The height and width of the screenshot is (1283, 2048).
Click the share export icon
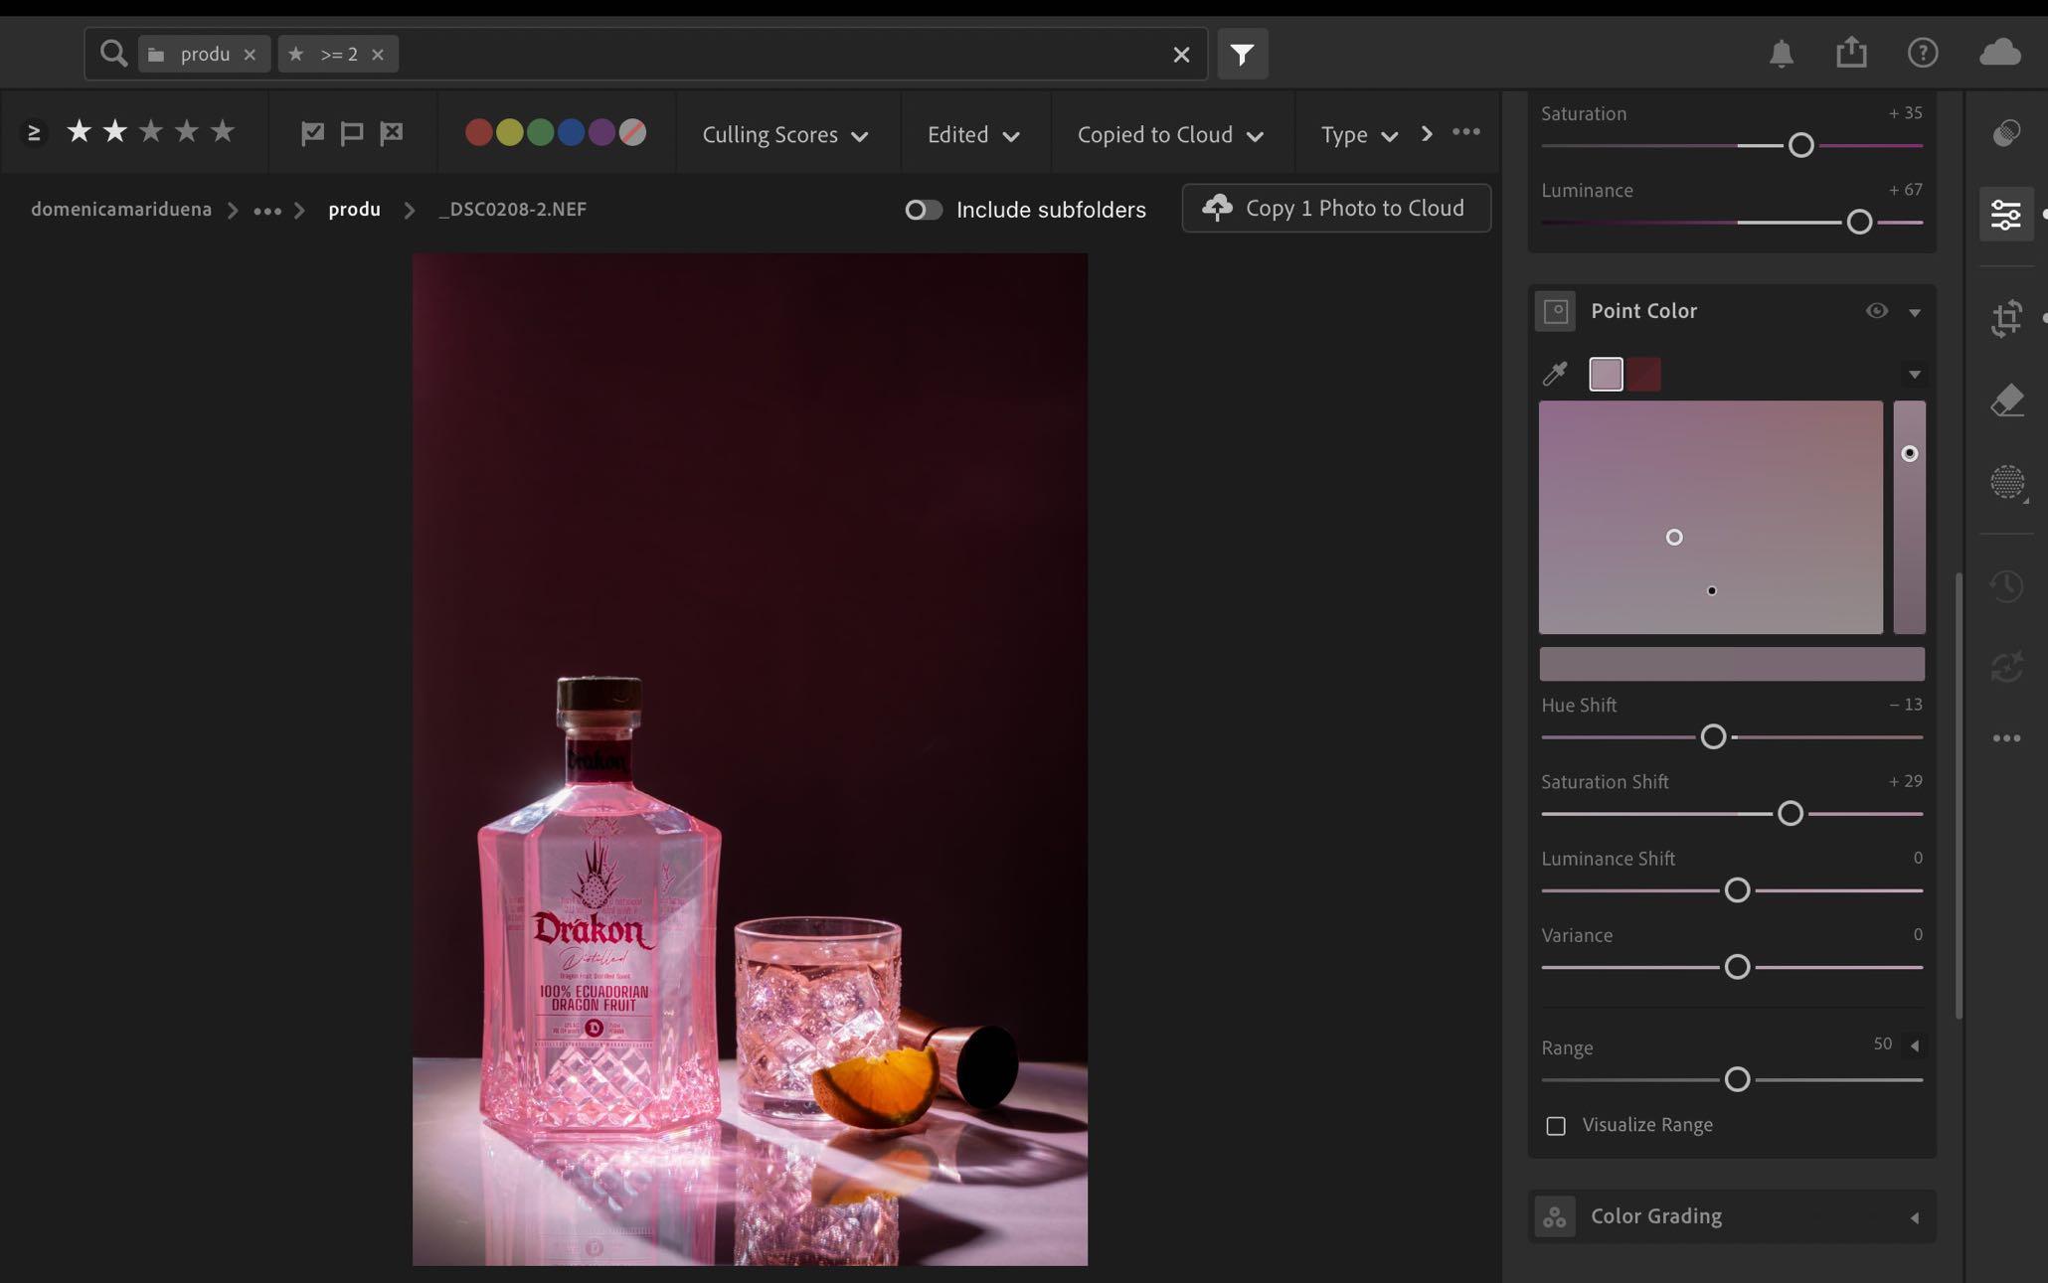pyautogui.click(x=1851, y=53)
